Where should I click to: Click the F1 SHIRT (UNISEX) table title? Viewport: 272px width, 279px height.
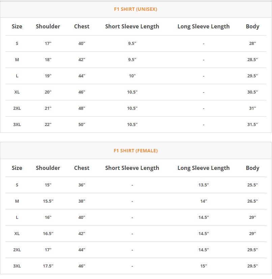point(136,9)
